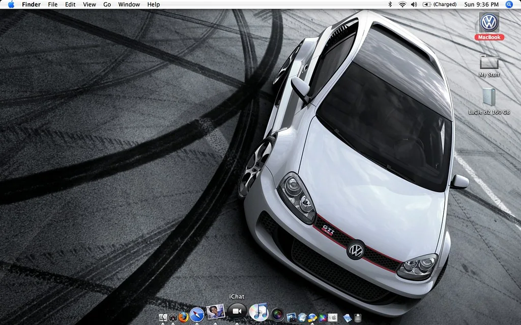This screenshot has height=325, width=521.
Task: Click the photo stamp icon in Dock
Action: tap(215, 312)
